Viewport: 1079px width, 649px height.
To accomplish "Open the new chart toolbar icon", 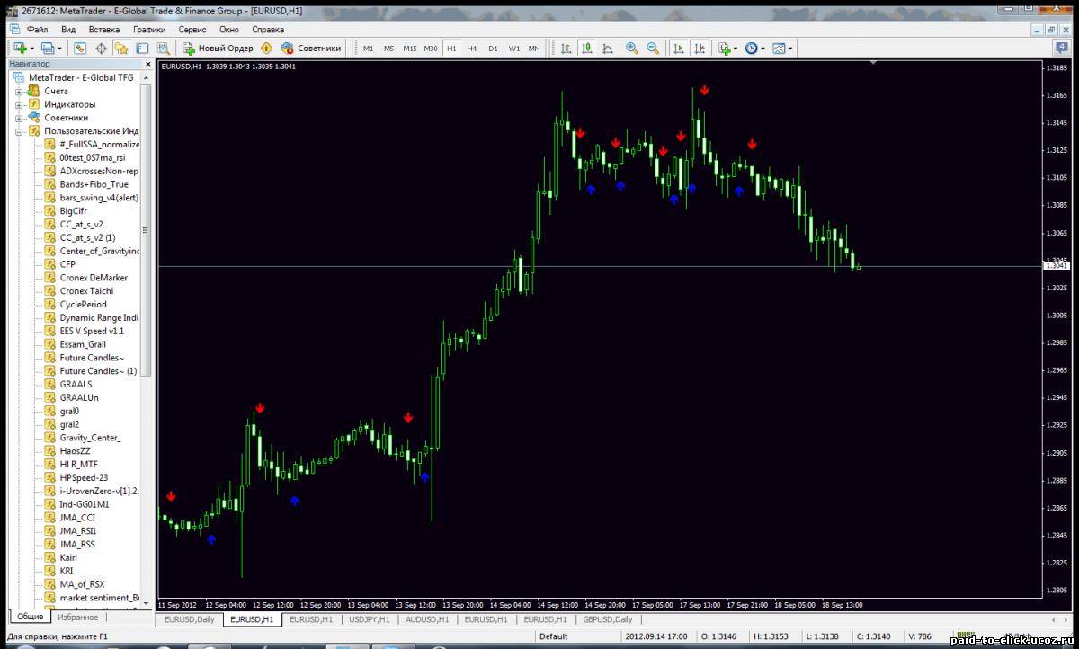I will click(x=19, y=48).
